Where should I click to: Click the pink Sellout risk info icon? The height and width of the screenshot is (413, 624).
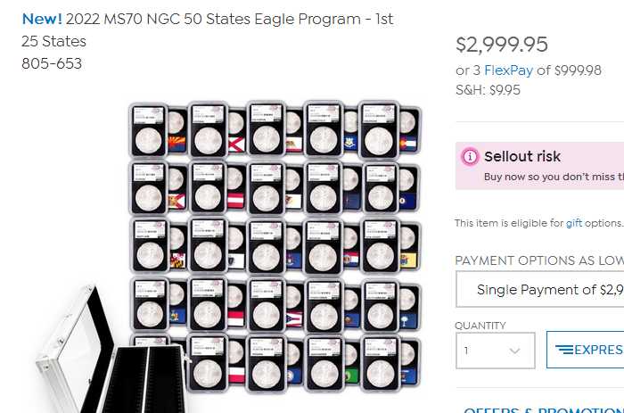[x=470, y=157]
